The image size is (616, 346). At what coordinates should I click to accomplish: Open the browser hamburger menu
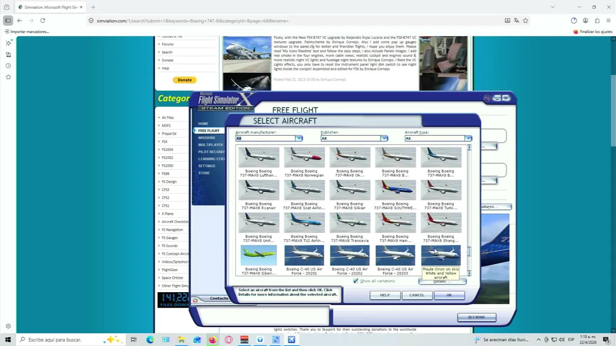pyautogui.click(x=609, y=21)
